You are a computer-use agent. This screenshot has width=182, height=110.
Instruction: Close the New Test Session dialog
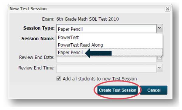pos(167,9)
